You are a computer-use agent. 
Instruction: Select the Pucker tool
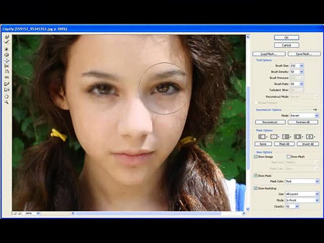click(x=7, y=55)
